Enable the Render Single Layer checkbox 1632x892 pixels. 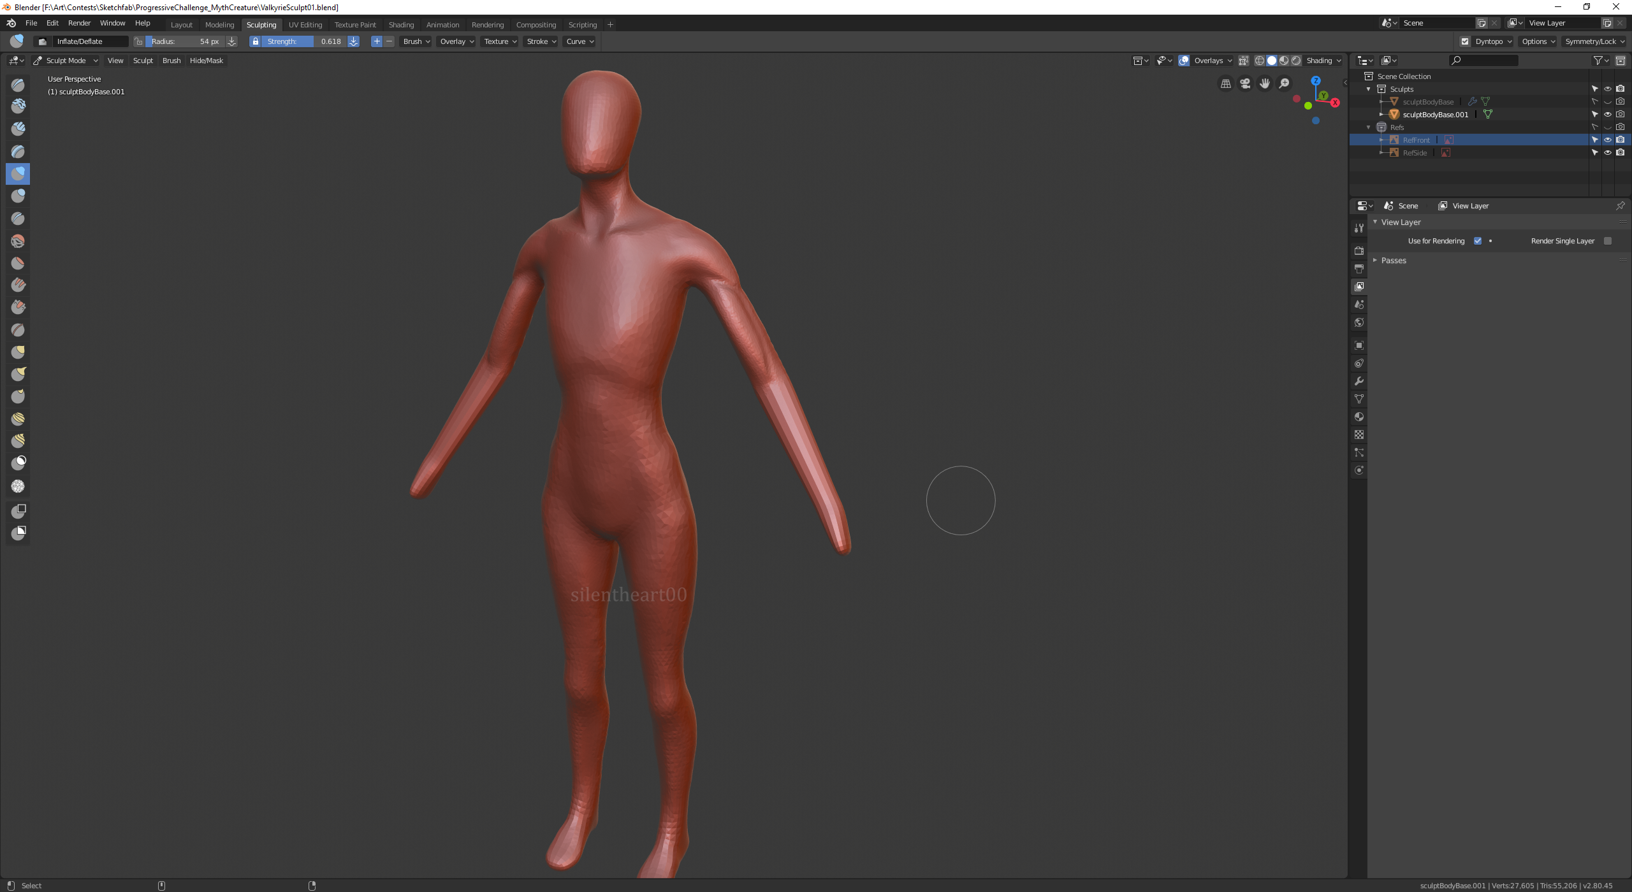point(1608,241)
